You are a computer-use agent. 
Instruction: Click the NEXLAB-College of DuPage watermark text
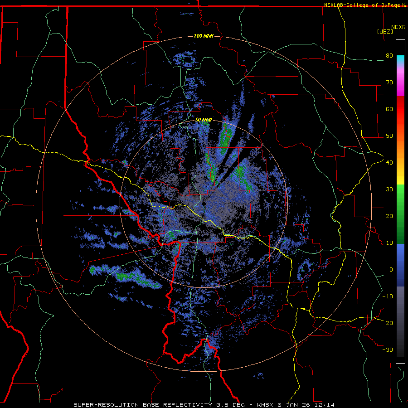coord(362,5)
